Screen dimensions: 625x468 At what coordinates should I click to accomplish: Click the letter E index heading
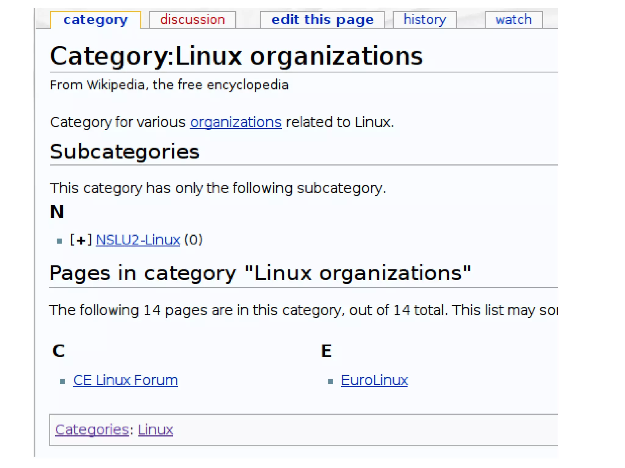click(327, 351)
